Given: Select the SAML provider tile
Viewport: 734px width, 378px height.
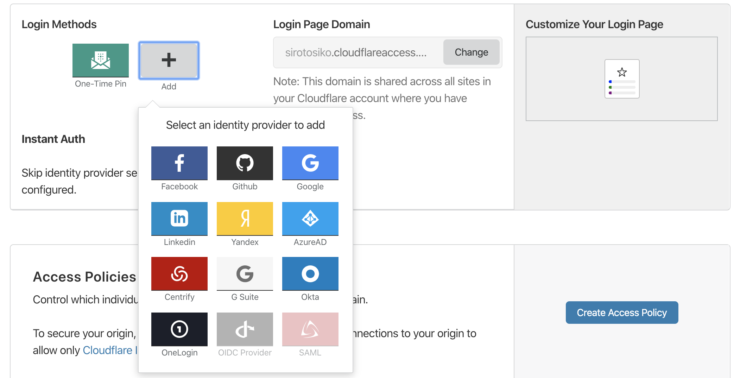Looking at the screenshot, I should [x=310, y=329].
